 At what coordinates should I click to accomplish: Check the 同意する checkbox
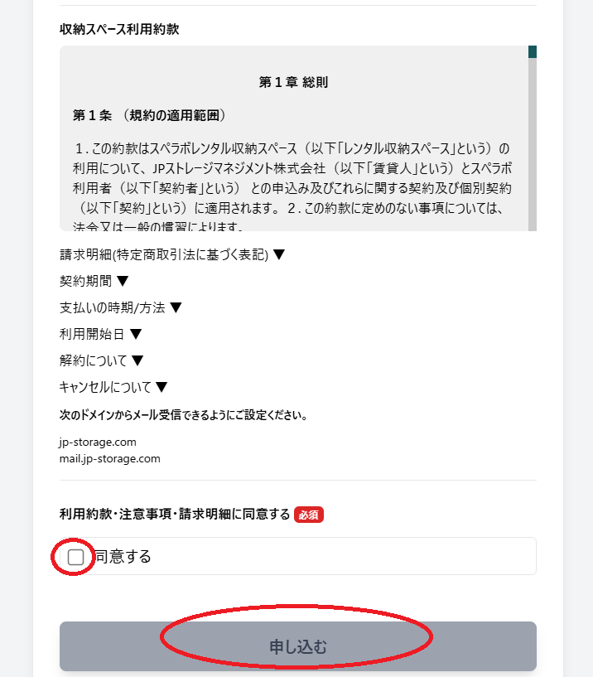(75, 557)
